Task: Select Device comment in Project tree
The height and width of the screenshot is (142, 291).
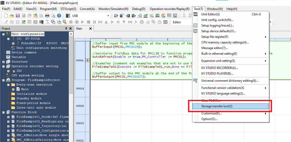Action: click(24, 53)
